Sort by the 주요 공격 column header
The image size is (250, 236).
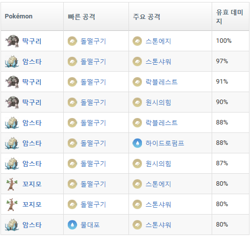[146, 16]
